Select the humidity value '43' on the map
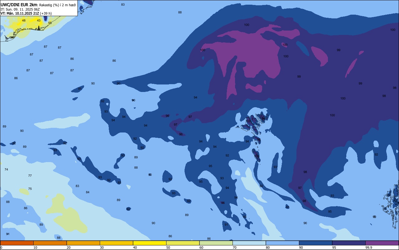This screenshot has width=399, height=250. 39,21
